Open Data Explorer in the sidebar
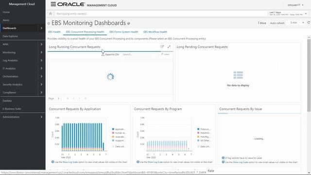This screenshot has height=175, width=311. 10,36
